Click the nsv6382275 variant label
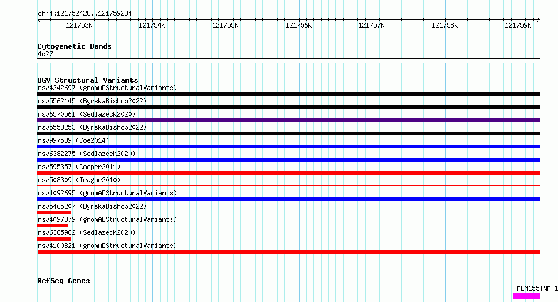The image size is (558, 302). click(x=87, y=154)
